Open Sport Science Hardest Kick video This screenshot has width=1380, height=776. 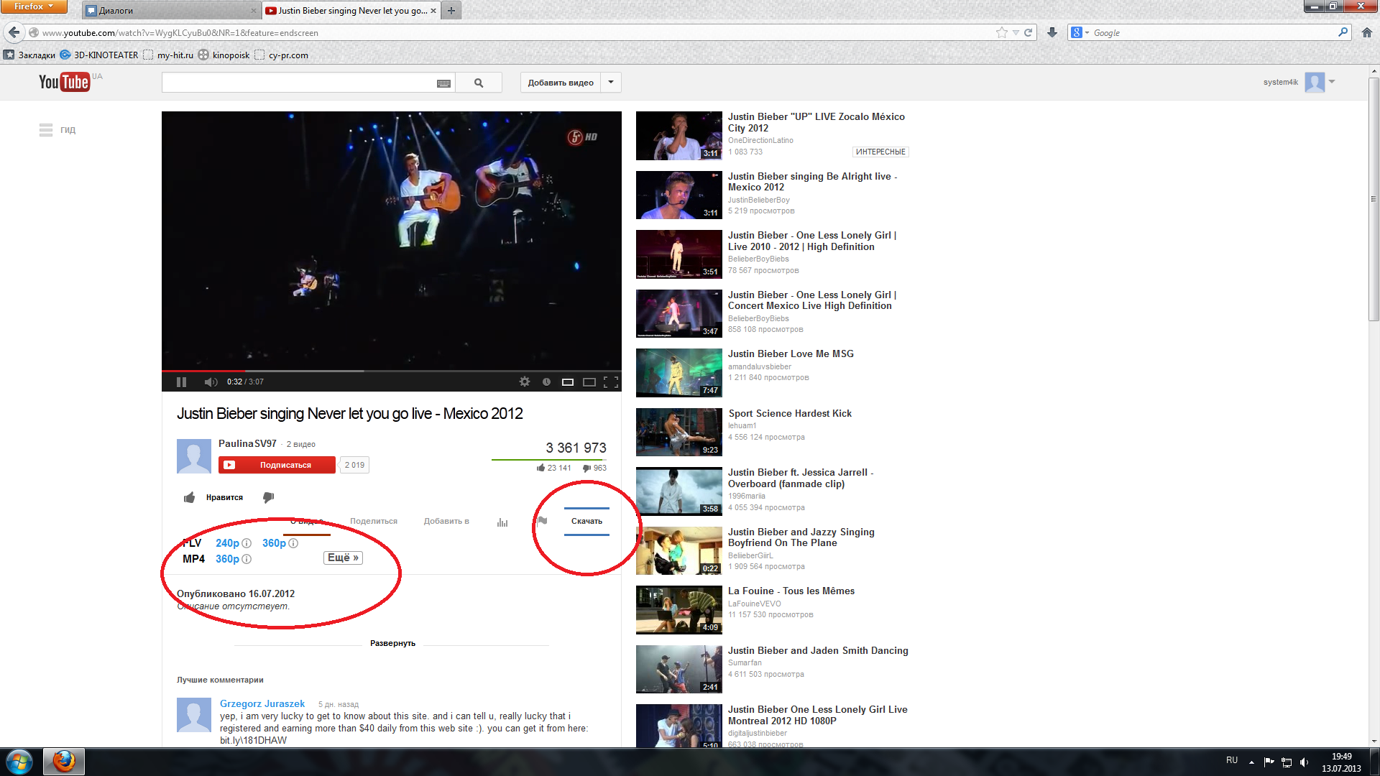click(x=790, y=414)
